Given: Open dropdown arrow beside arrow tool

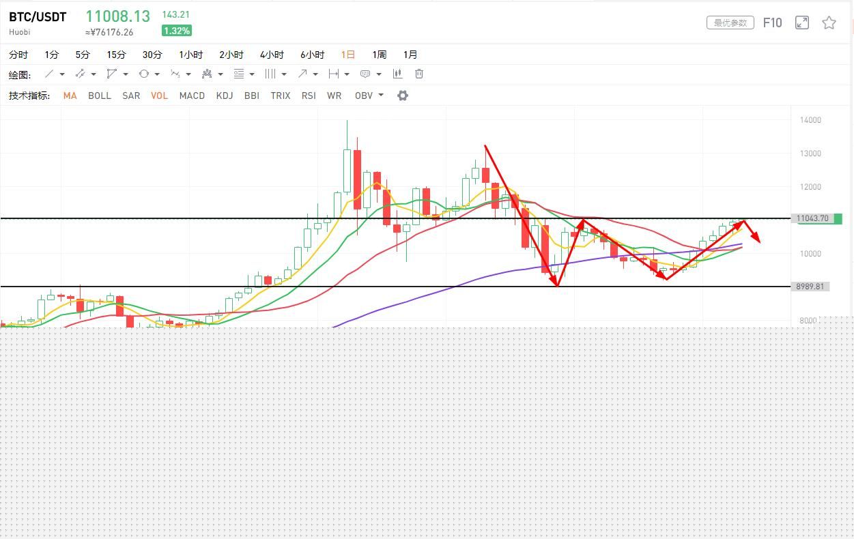Looking at the screenshot, I should 315,74.
